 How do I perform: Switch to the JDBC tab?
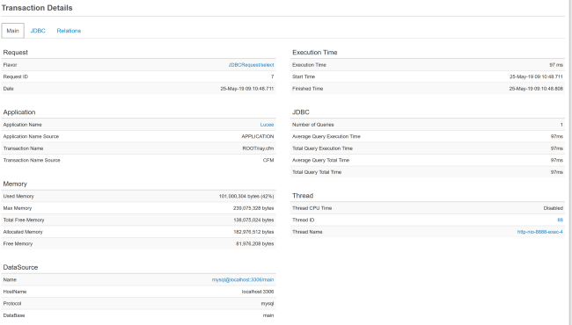[x=38, y=31]
